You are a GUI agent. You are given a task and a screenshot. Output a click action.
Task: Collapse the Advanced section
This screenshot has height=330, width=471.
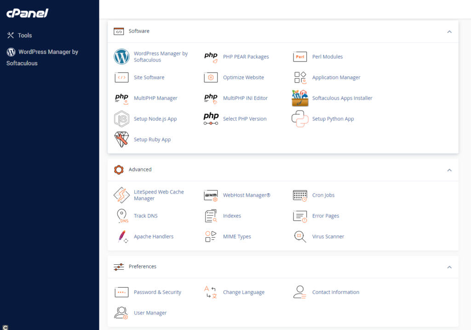point(449,170)
